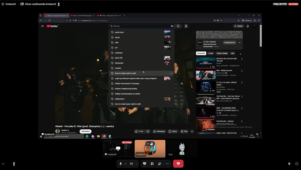The image size is (301, 170).
Task: Select 'bmw f36' search suggestion
Action: click(x=141, y=58)
